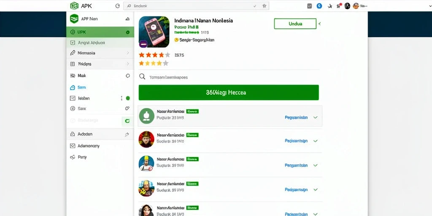The height and width of the screenshot is (216, 432).
Task: Click the sliders icon beside Mak
Action: [73, 76]
